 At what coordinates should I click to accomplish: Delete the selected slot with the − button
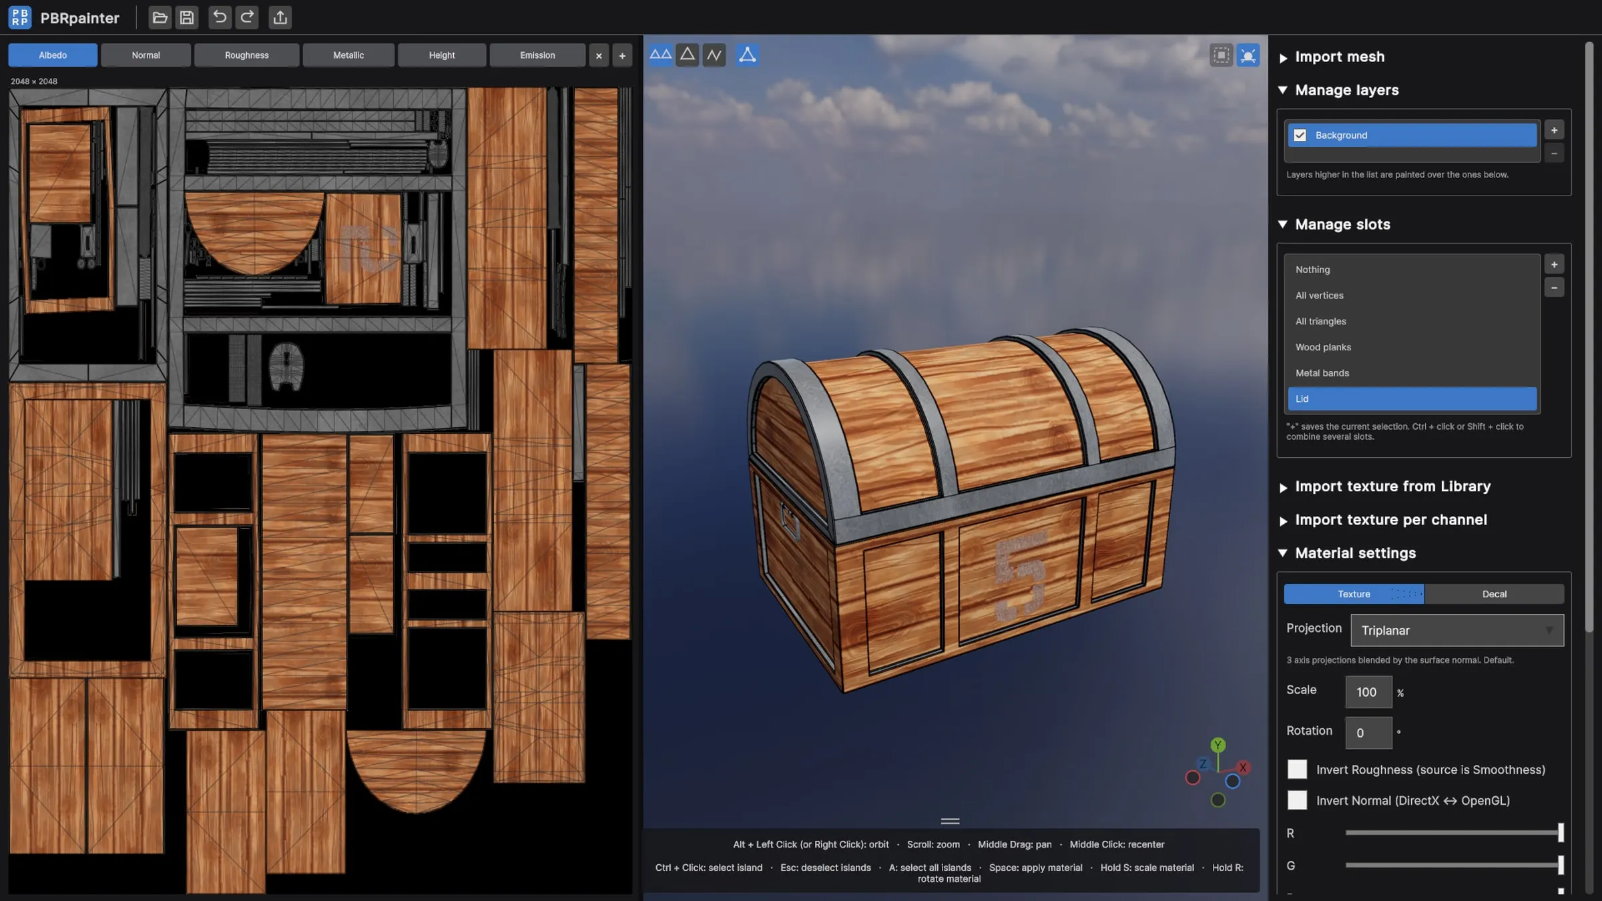1554,288
